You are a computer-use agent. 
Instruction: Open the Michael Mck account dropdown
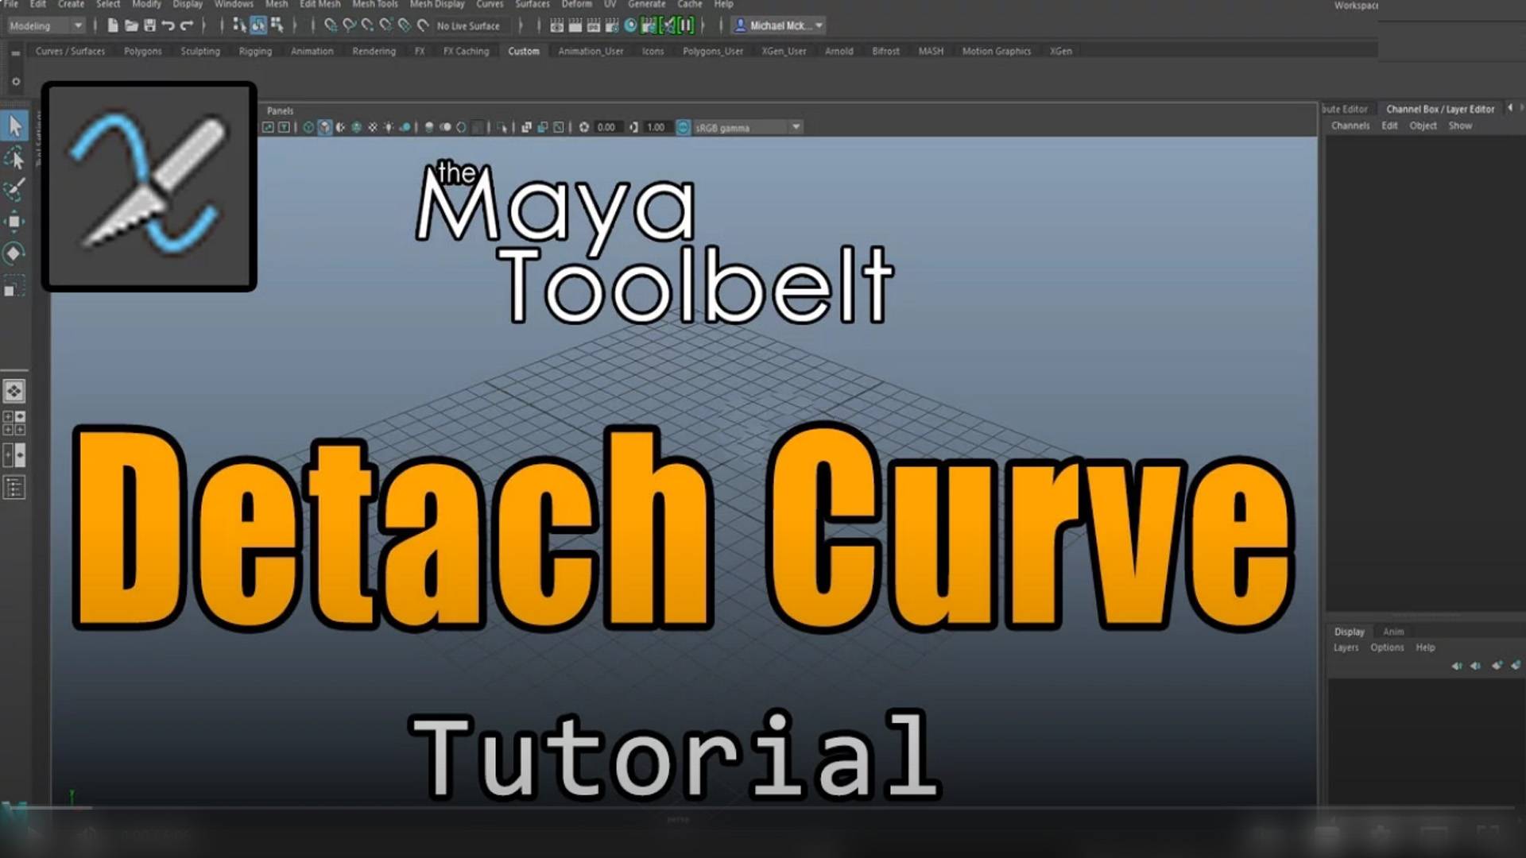779,25
